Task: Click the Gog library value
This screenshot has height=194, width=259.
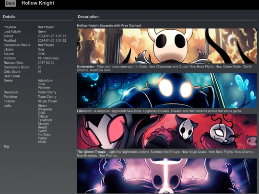Action: 41,49
